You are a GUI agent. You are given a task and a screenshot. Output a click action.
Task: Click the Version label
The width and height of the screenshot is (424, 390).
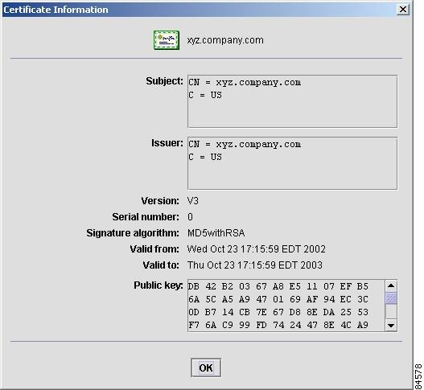[160, 201]
